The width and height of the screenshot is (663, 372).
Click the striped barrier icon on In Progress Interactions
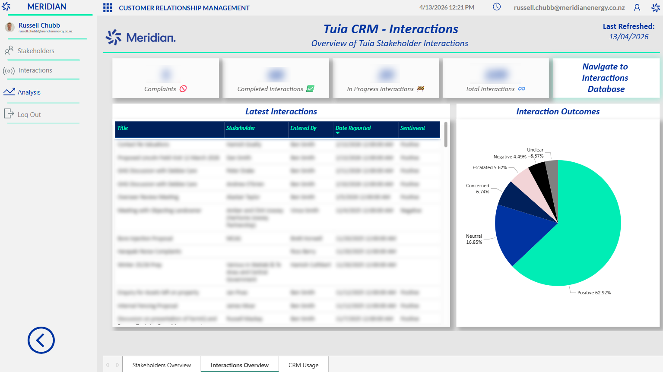click(x=421, y=89)
